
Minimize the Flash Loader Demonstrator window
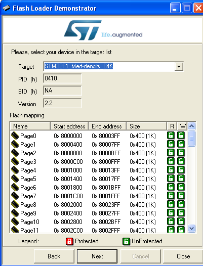[x=175, y=8]
